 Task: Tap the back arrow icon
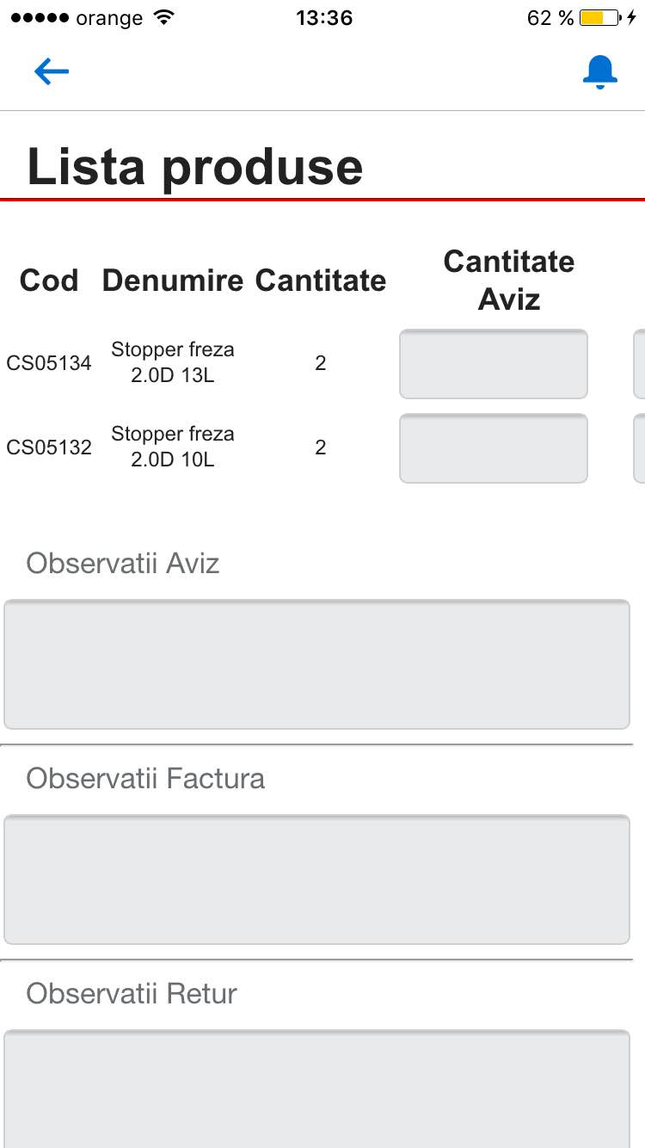pyautogui.click(x=52, y=71)
